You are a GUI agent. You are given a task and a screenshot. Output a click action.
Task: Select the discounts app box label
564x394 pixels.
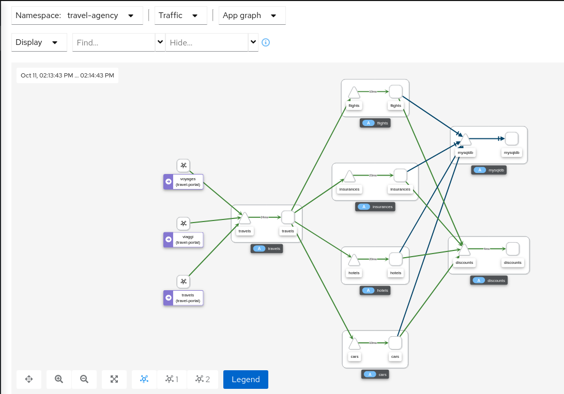coord(489,280)
